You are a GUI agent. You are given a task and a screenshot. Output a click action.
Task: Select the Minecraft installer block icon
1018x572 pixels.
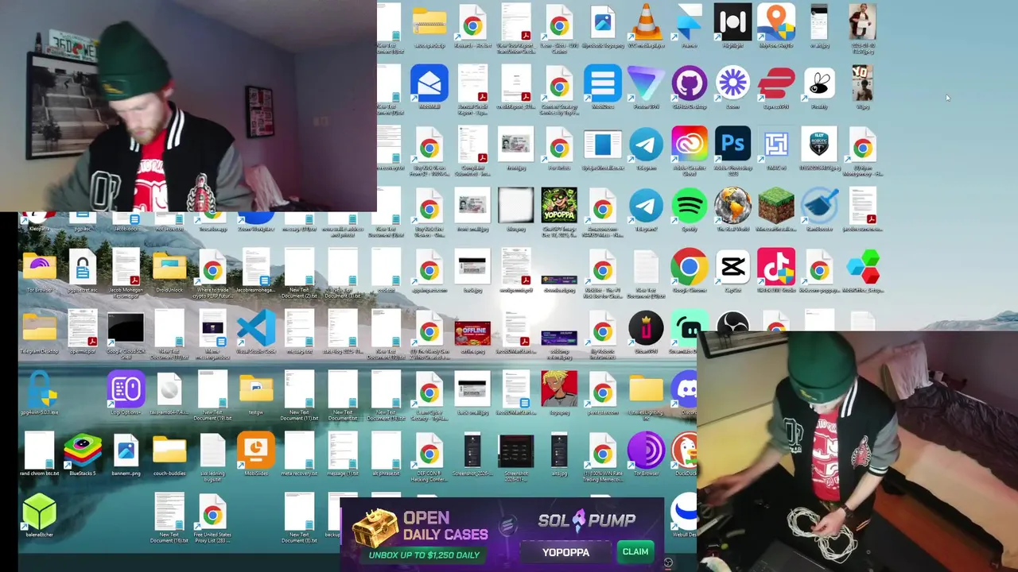click(x=776, y=207)
